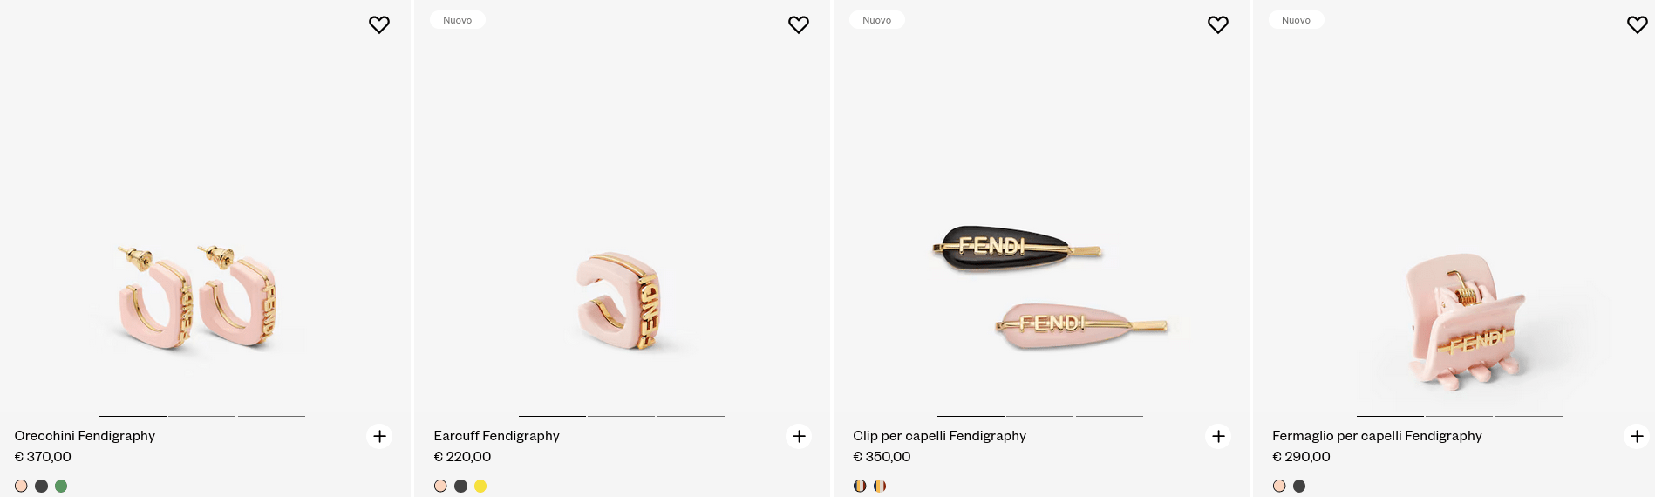The width and height of the screenshot is (1655, 497).
Task: Choose black swatch for Earcuff Fendigraphy
Action: (x=460, y=486)
